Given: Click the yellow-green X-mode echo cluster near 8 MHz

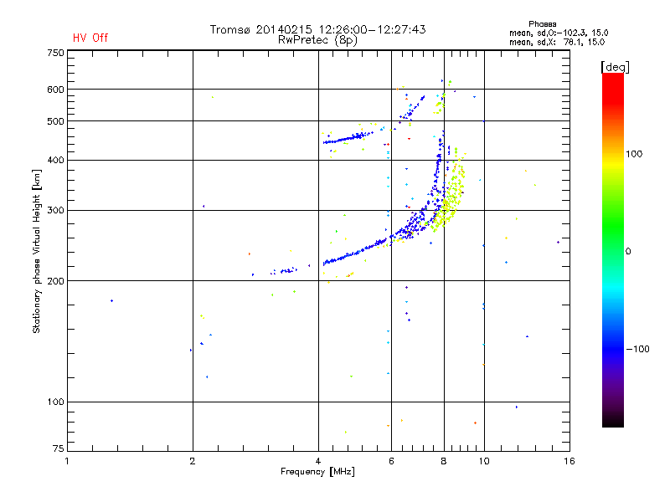Looking at the screenshot, I should 448,192.
